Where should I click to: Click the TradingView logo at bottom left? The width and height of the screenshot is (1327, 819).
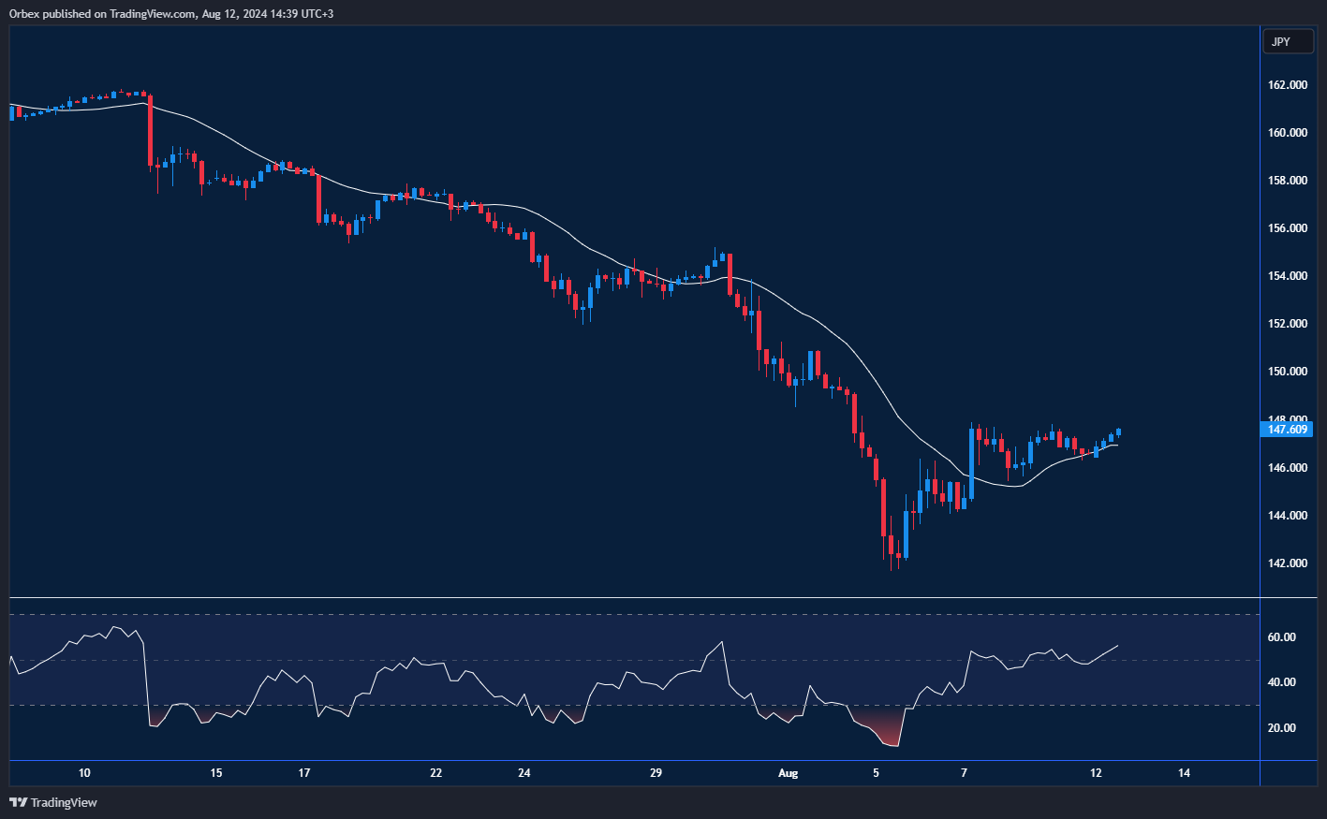pos(53,802)
